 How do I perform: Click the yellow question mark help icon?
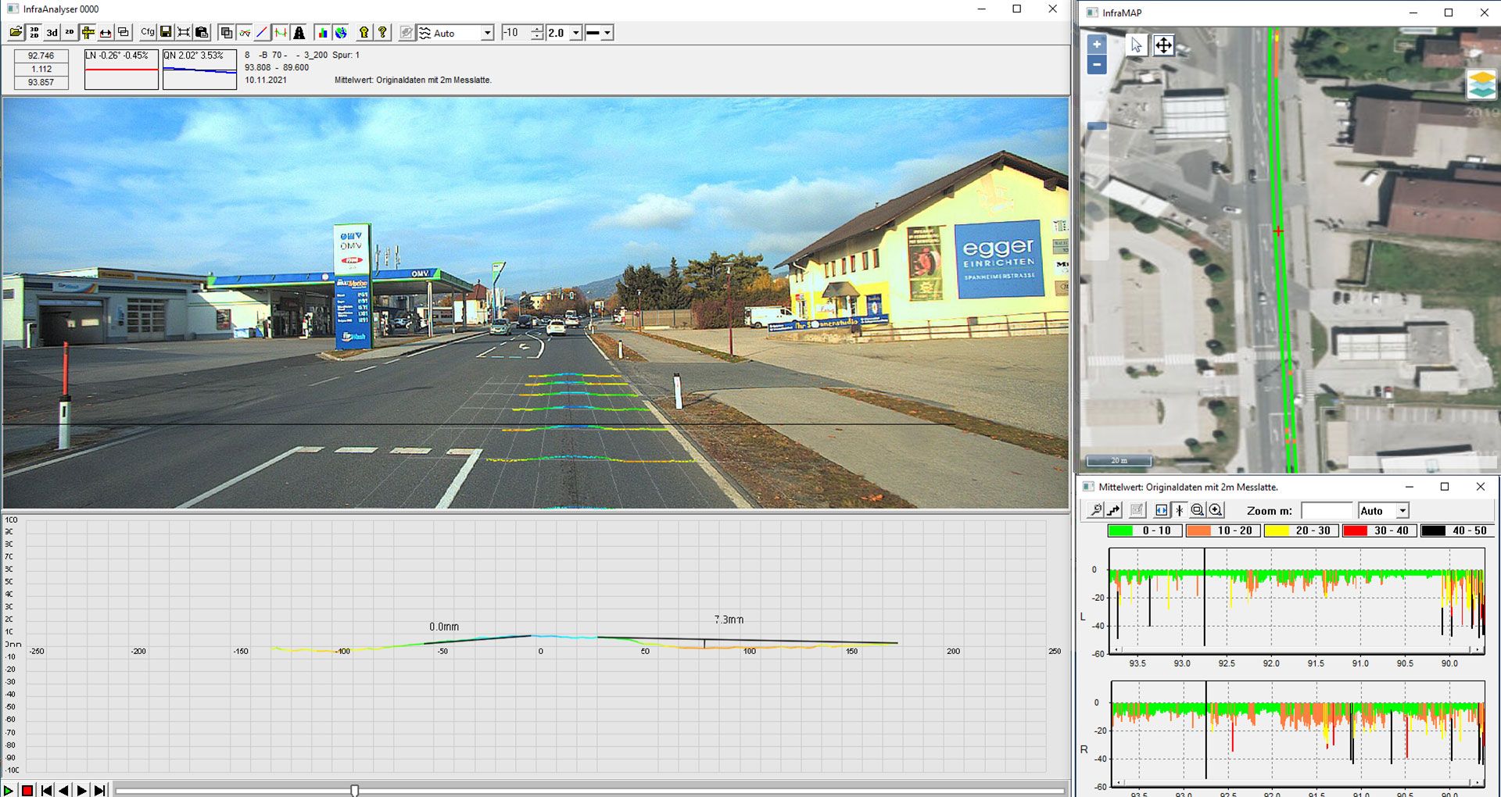[x=382, y=33]
